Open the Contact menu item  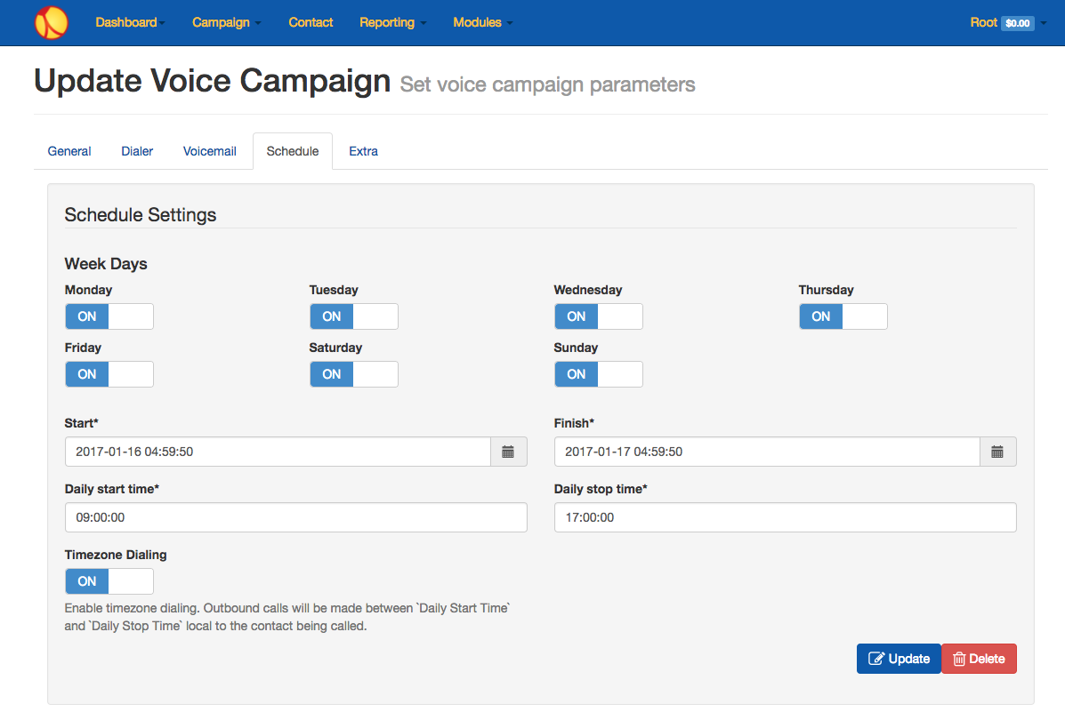(311, 22)
